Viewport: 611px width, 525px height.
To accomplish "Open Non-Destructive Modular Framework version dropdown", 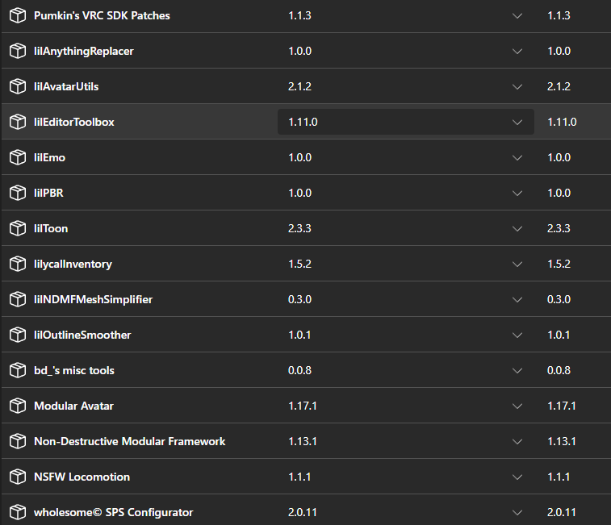I will pos(406,441).
